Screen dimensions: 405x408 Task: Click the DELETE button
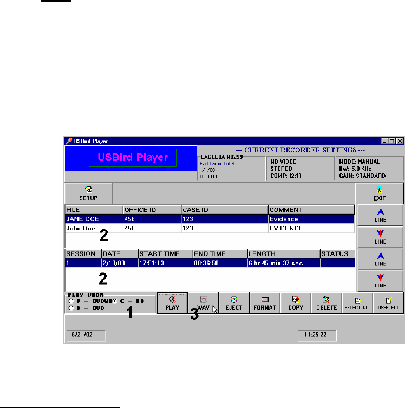(x=326, y=303)
